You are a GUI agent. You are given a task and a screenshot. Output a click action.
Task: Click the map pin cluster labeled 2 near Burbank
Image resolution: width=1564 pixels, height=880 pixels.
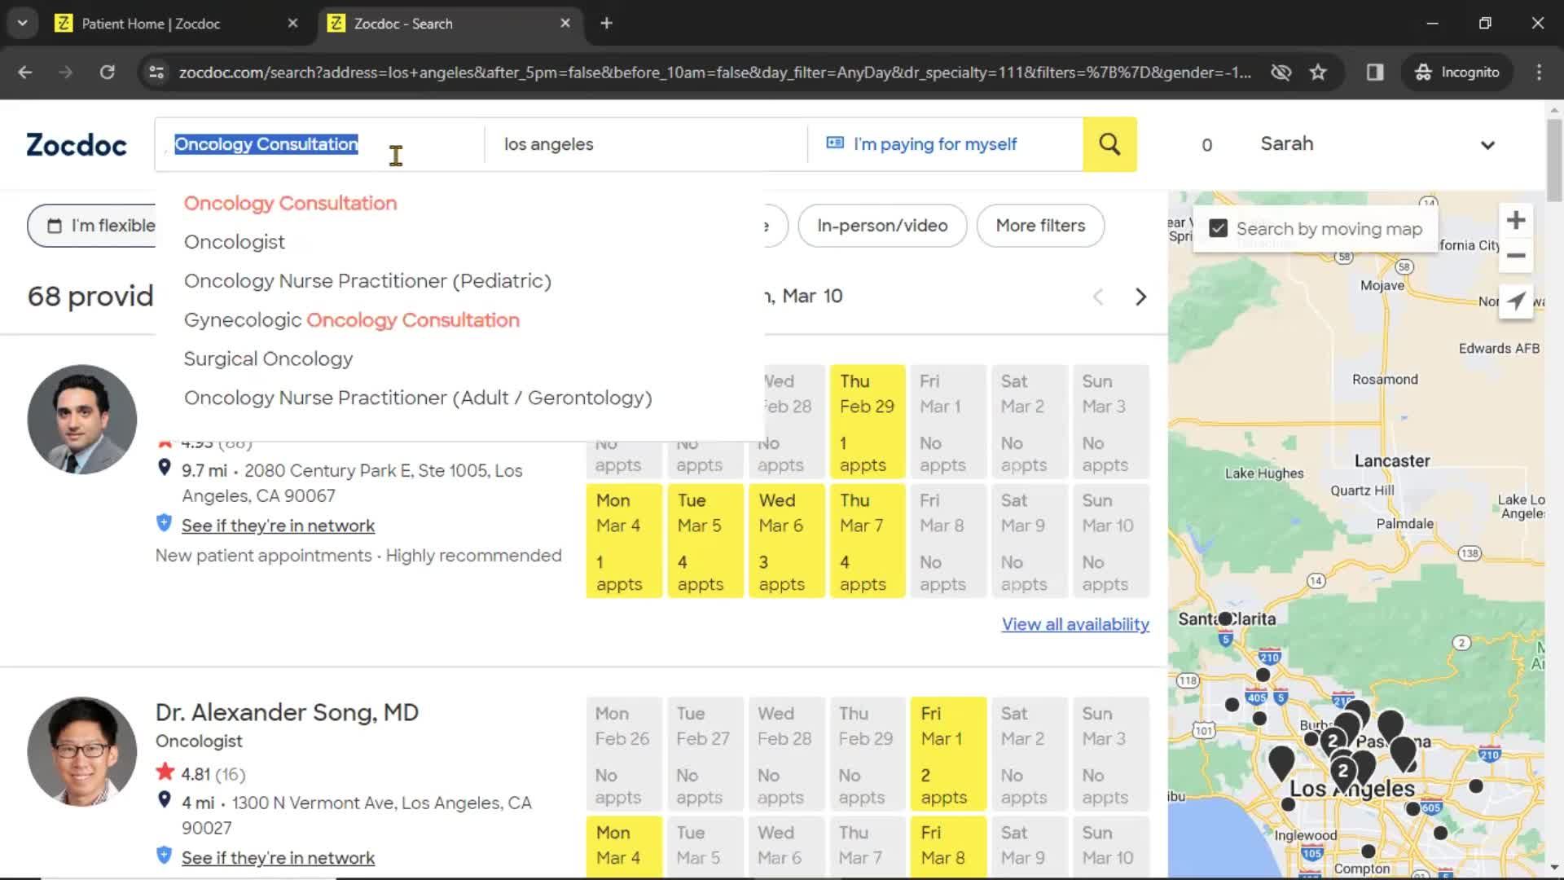[x=1333, y=741]
